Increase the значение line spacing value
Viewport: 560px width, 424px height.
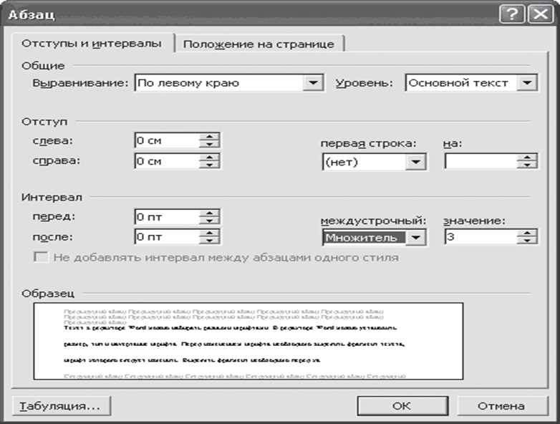pyautogui.click(x=527, y=233)
